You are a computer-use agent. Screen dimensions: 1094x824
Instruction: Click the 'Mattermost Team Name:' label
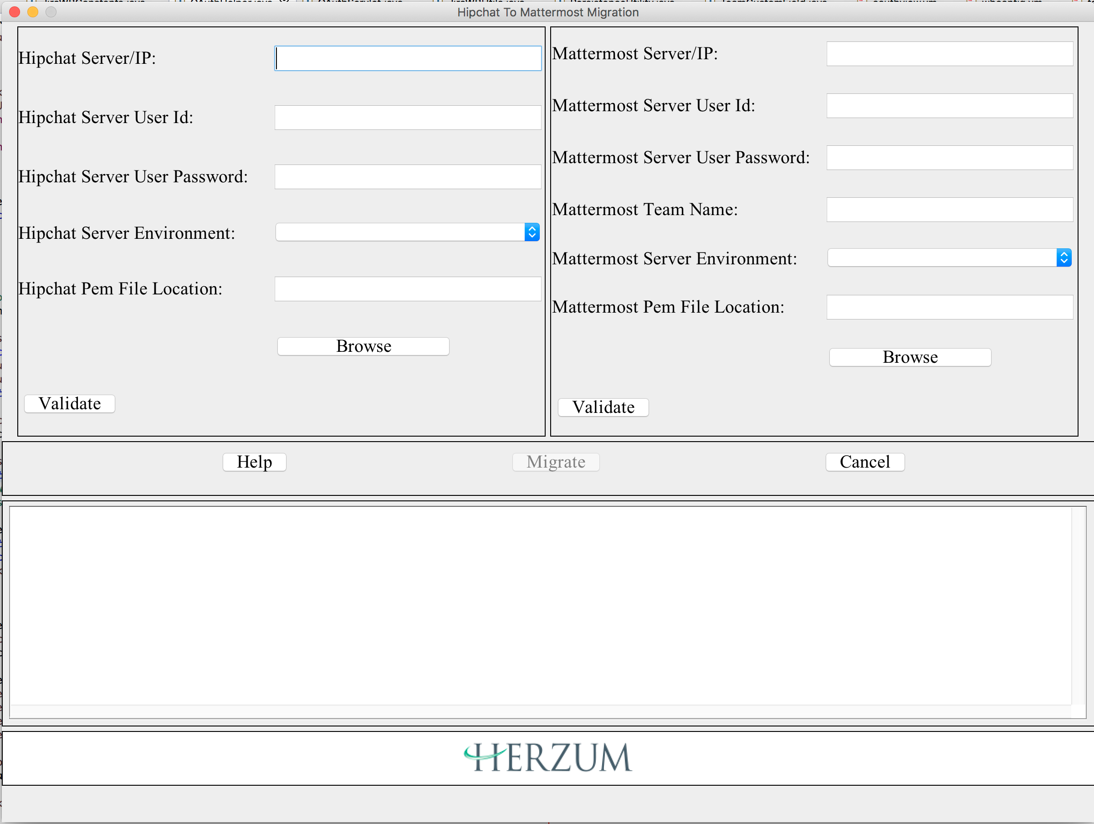645,210
